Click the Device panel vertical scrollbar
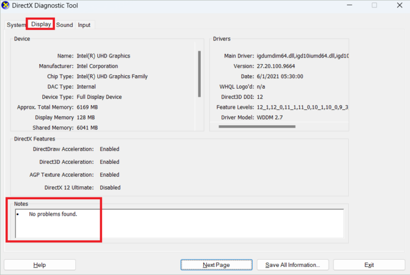This screenshot has width=410, height=275. (199, 74)
